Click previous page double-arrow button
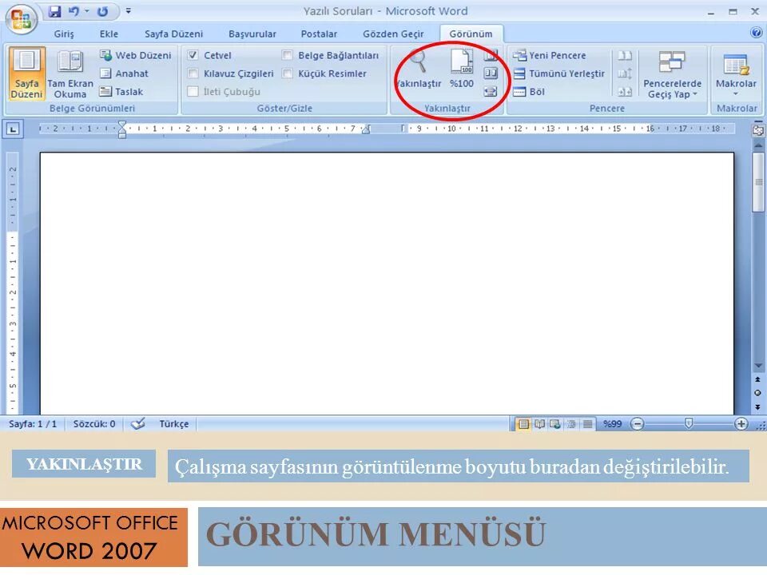This screenshot has width=767, height=575. coord(757,379)
